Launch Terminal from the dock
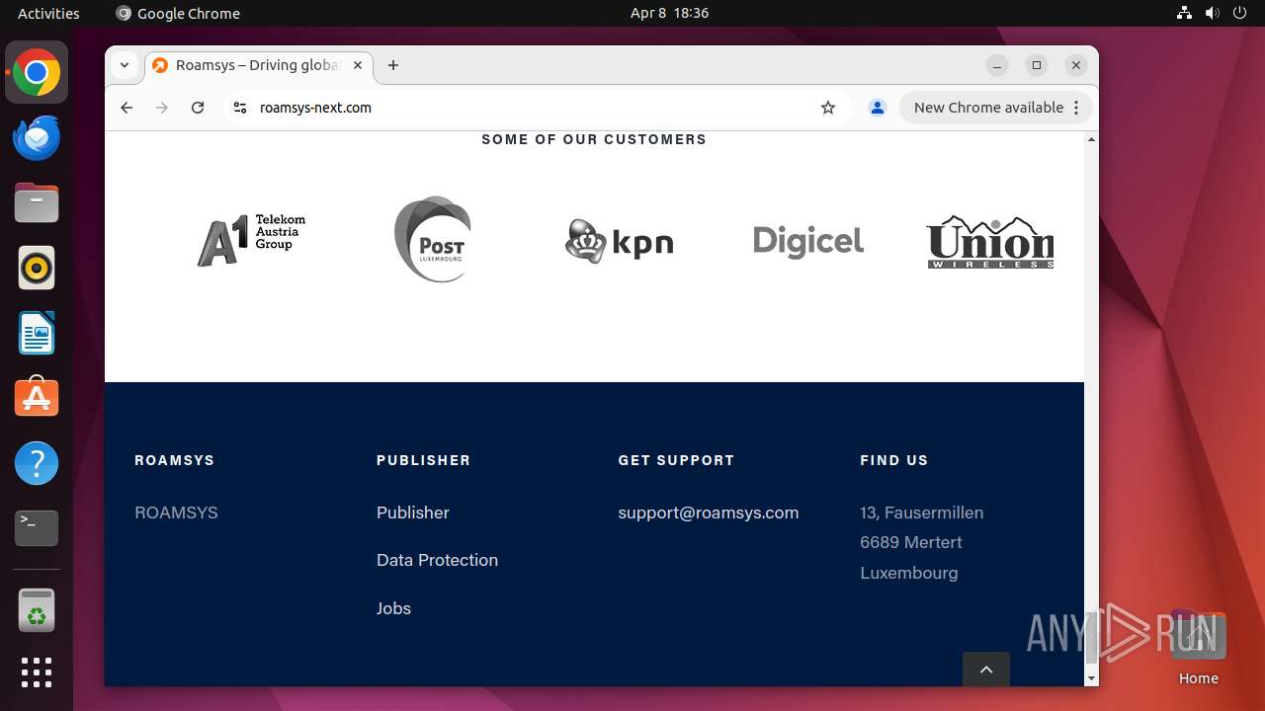The image size is (1265, 711). click(x=37, y=527)
